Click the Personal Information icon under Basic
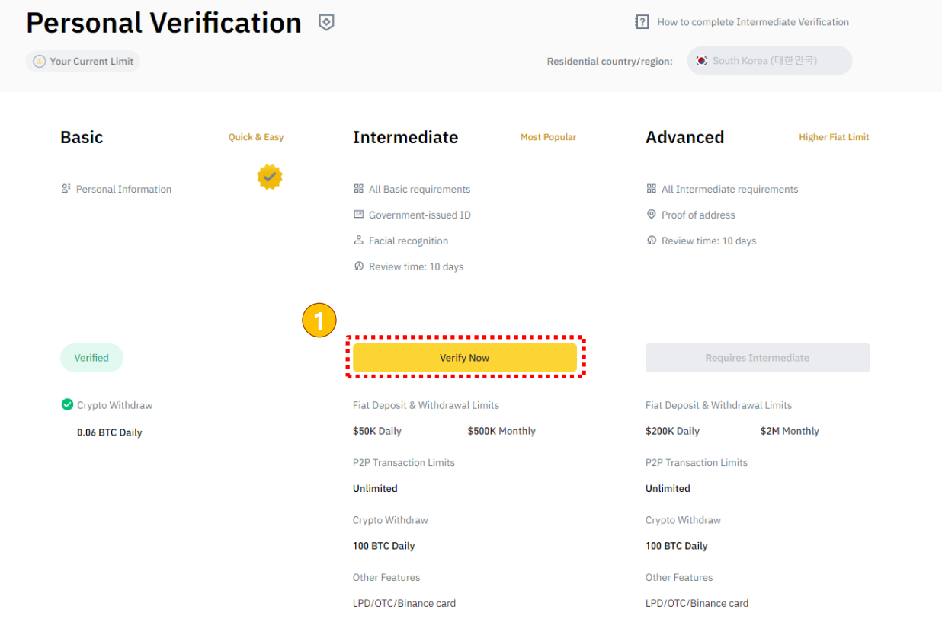The width and height of the screenshot is (942, 635). tap(66, 189)
